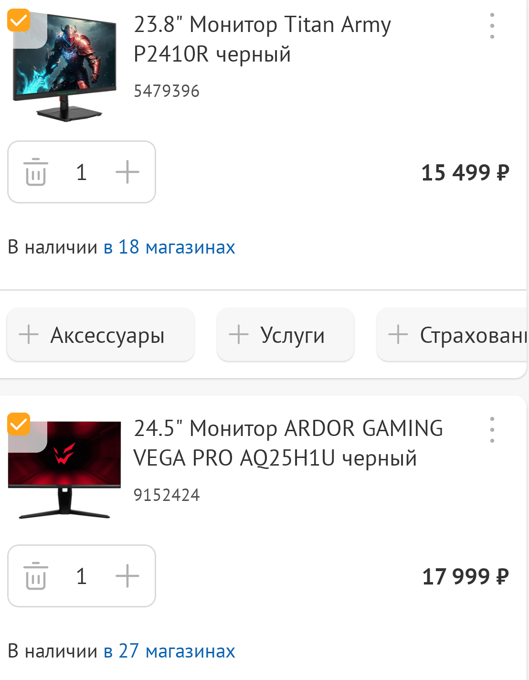The width and height of the screenshot is (529, 680).
Task: Open three-dot menu for ARDOR GAMING monitor
Action: coord(492,430)
